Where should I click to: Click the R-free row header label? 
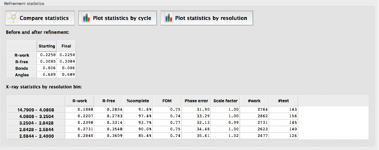pos(22,62)
